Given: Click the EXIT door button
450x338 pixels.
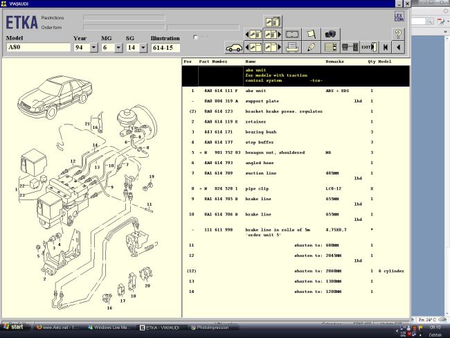Looking at the screenshot, I should [369, 47].
